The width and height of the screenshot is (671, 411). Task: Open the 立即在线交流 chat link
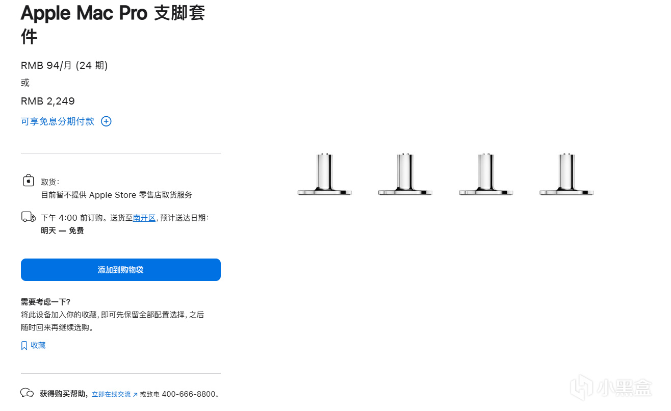[111, 394]
